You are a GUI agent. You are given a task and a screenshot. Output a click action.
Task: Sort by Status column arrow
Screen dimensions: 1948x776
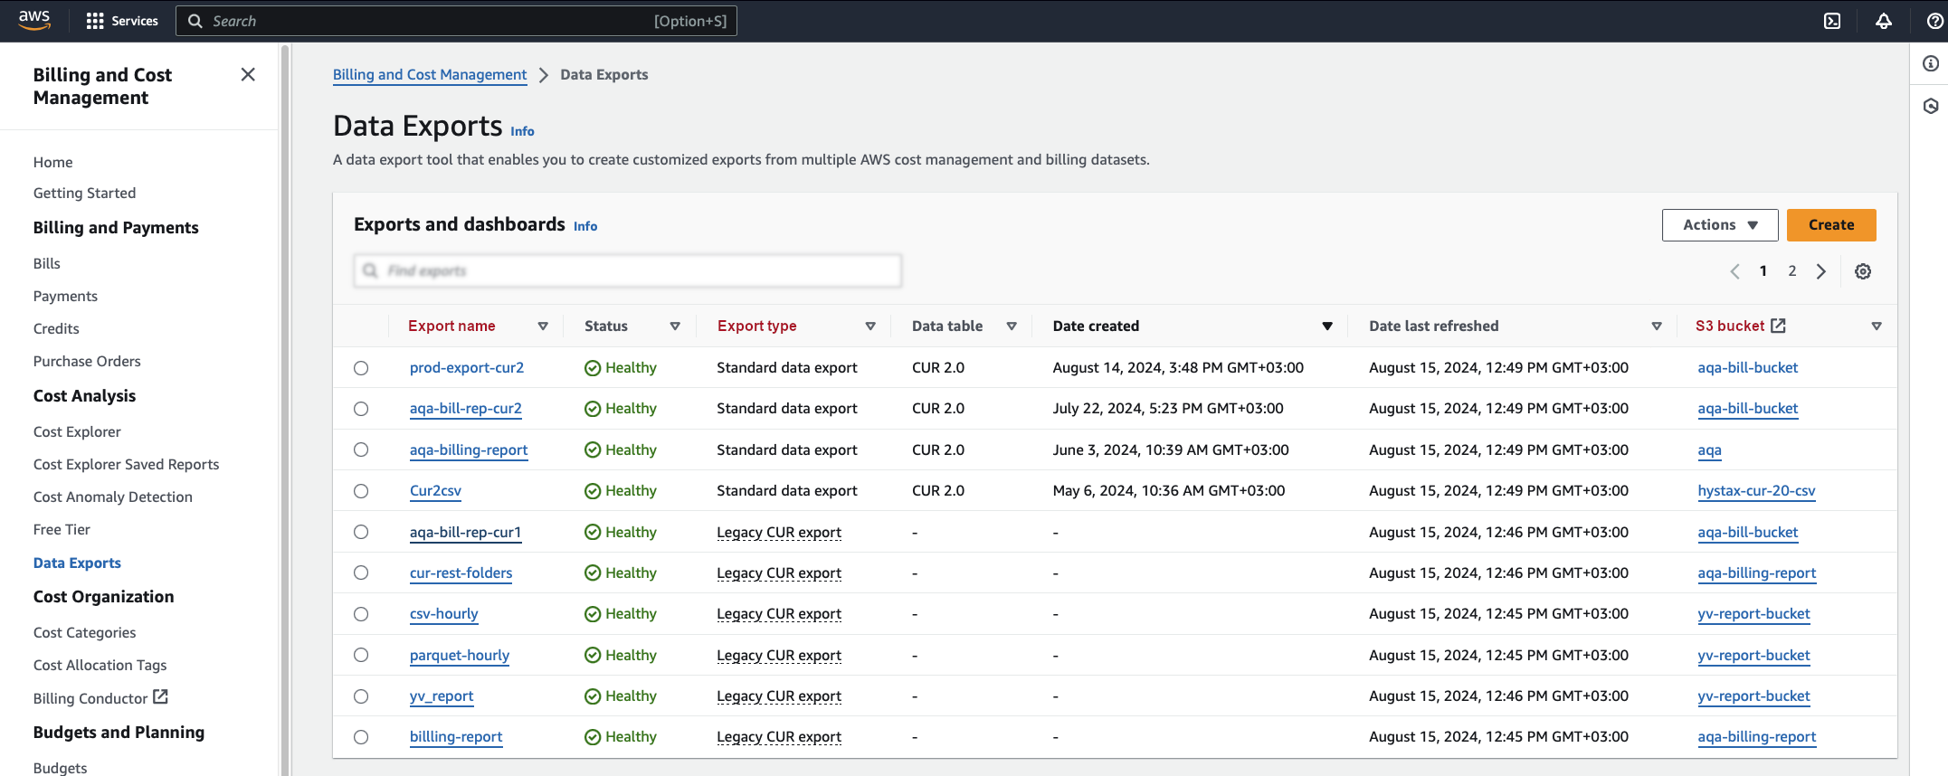click(x=675, y=326)
